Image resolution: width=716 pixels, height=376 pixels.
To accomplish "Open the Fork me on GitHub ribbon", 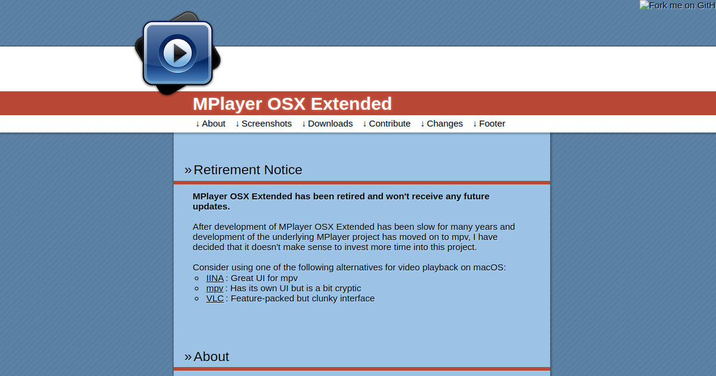I will (x=678, y=5).
